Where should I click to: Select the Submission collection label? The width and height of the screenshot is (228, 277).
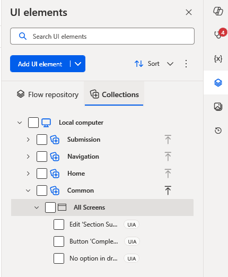pyautogui.click(x=84, y=140)
